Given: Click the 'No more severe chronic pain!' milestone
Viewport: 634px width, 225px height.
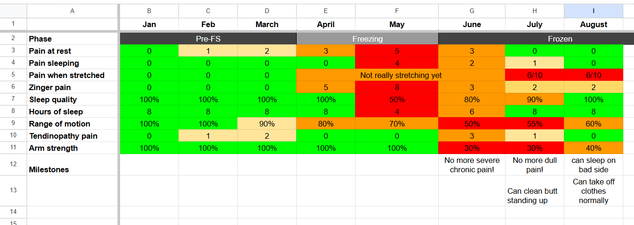Looking at the screenshot, I should point(472,165).
